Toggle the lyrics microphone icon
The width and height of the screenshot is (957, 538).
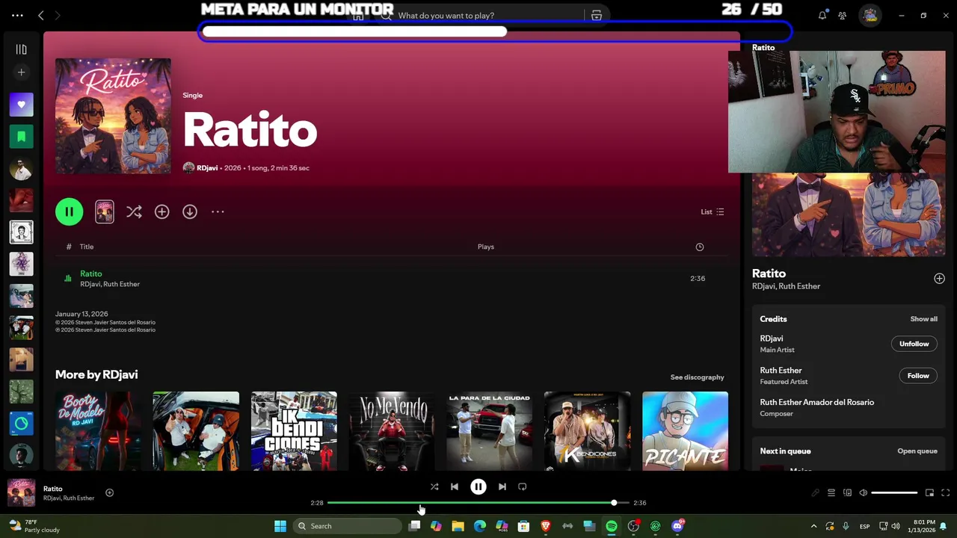[x=815, y=493]
